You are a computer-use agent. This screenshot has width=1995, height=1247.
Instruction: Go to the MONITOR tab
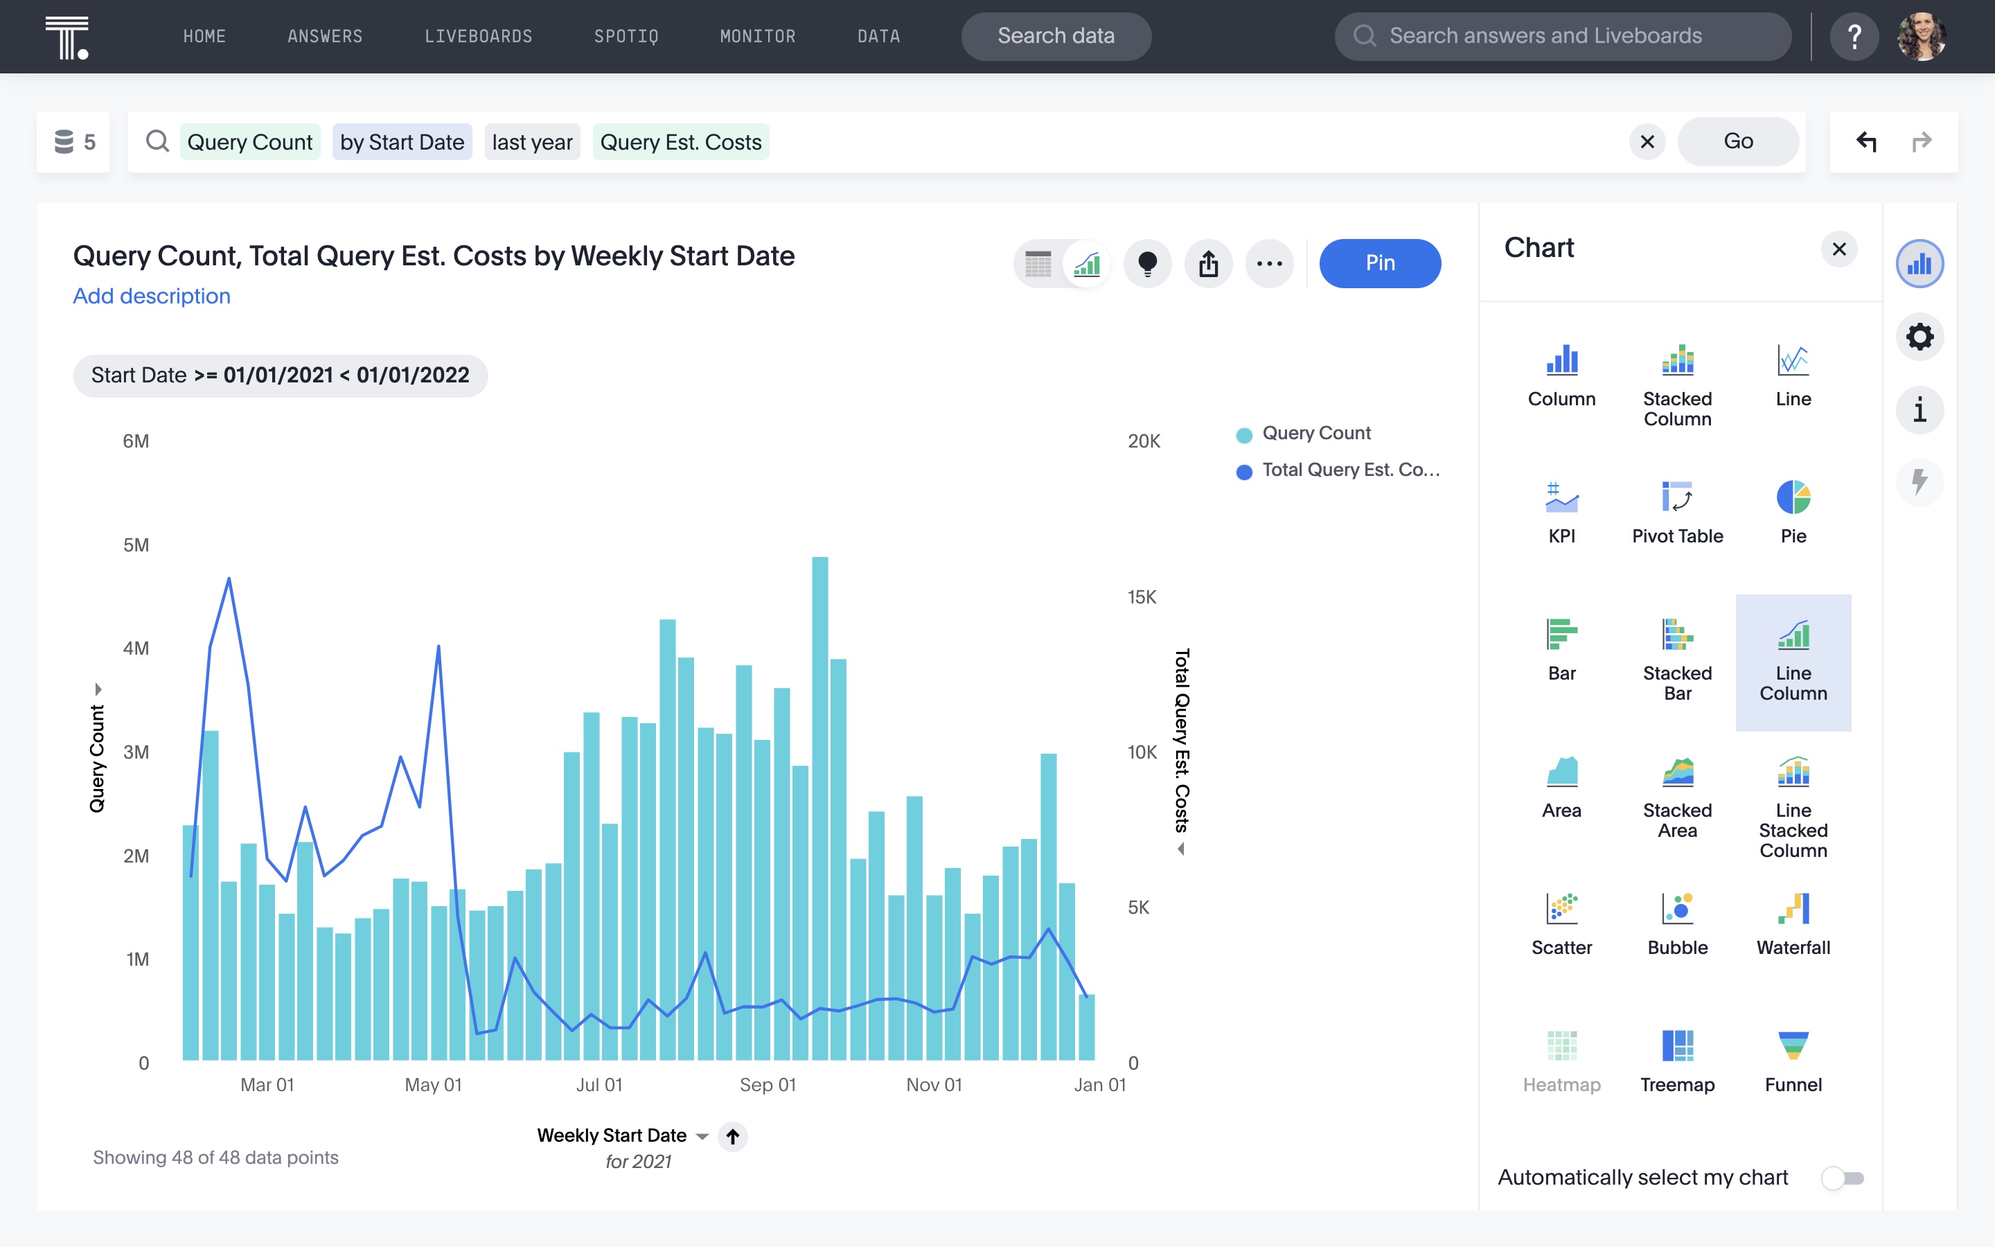(758, 36)
